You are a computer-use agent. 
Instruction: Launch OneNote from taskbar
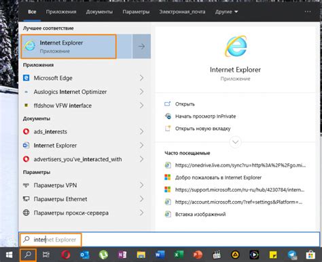point(122,255)
